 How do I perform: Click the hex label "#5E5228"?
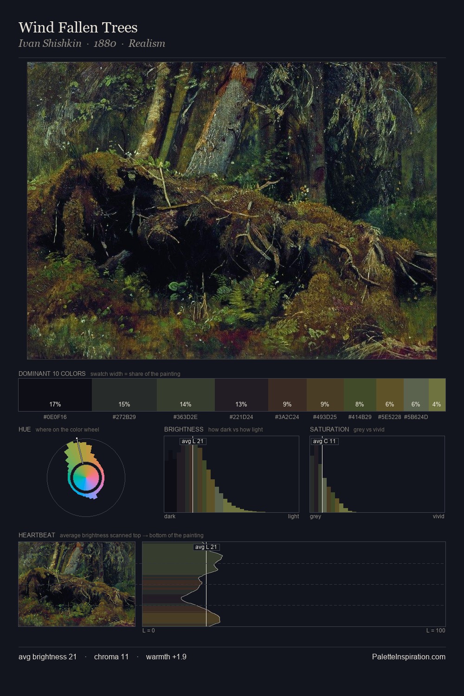tap(390, 417)
